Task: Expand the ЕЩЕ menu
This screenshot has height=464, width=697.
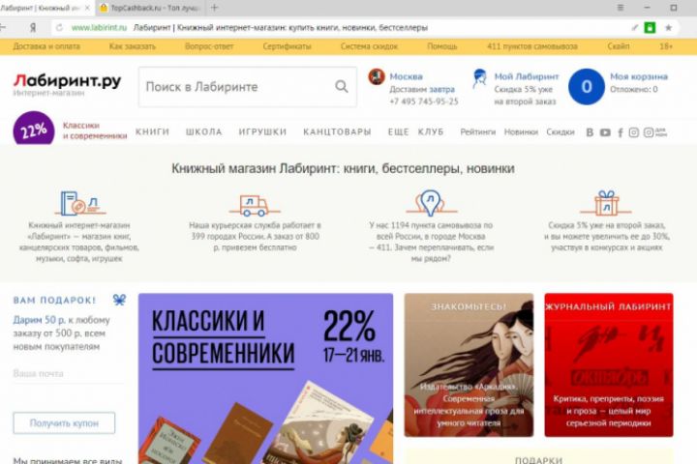Action: (x=398, y=131)
